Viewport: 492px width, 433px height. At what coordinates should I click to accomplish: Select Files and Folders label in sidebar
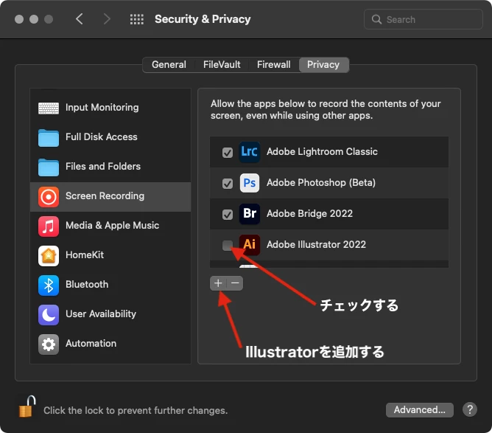point(103,166)
